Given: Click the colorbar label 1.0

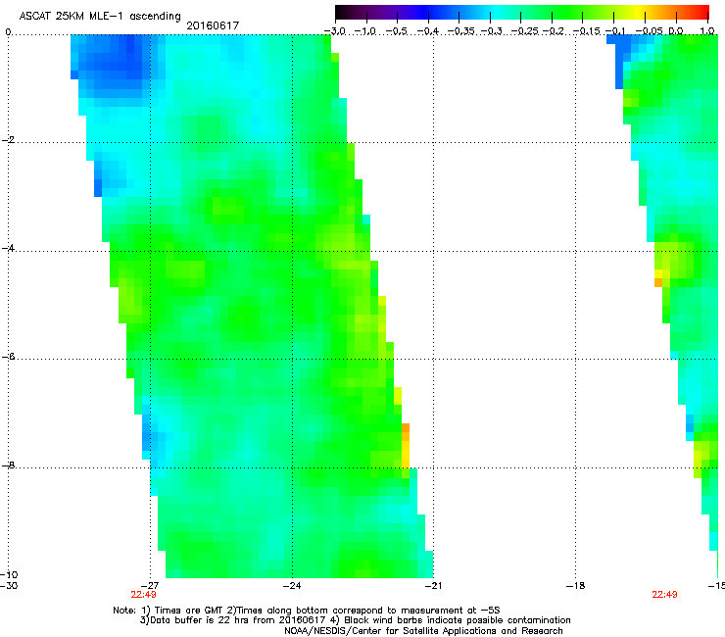Looking at the screenshot, I should (707, 31).
